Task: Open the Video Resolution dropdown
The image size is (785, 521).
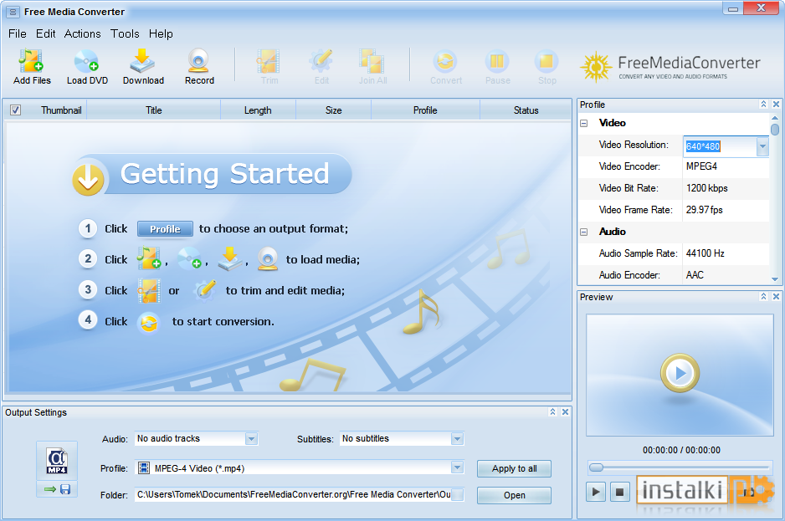Action: [x=762, y=146]
